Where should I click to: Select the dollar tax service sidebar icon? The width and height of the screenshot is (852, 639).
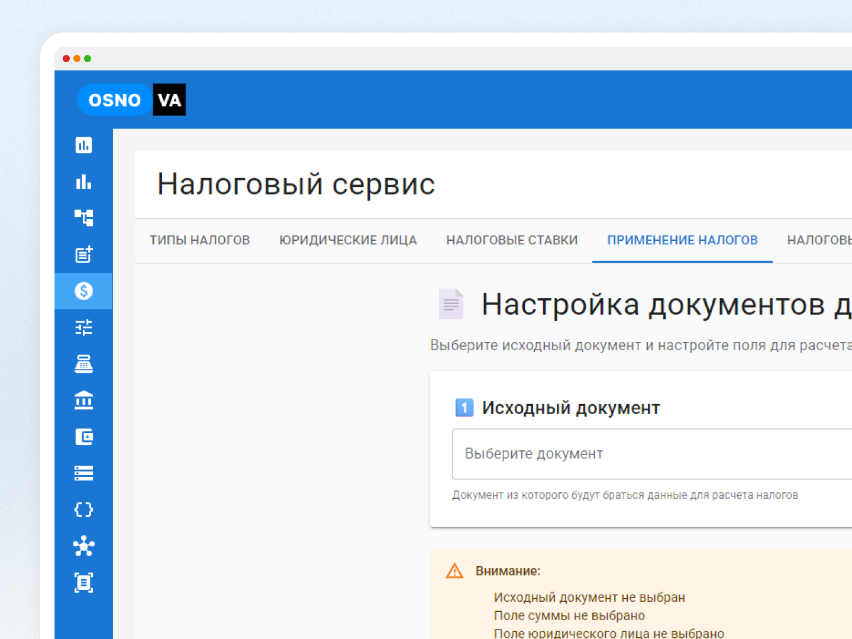tap(83, 291)
